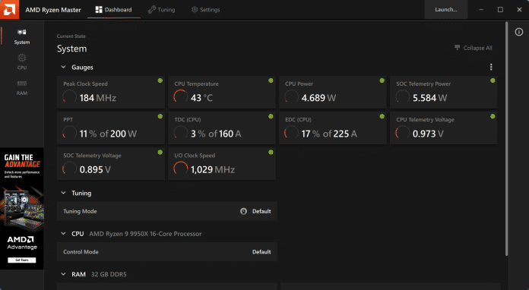Collapse the Gauges section chevron
The width and height of the screenshot is (529, 290).
coord(63,67)
